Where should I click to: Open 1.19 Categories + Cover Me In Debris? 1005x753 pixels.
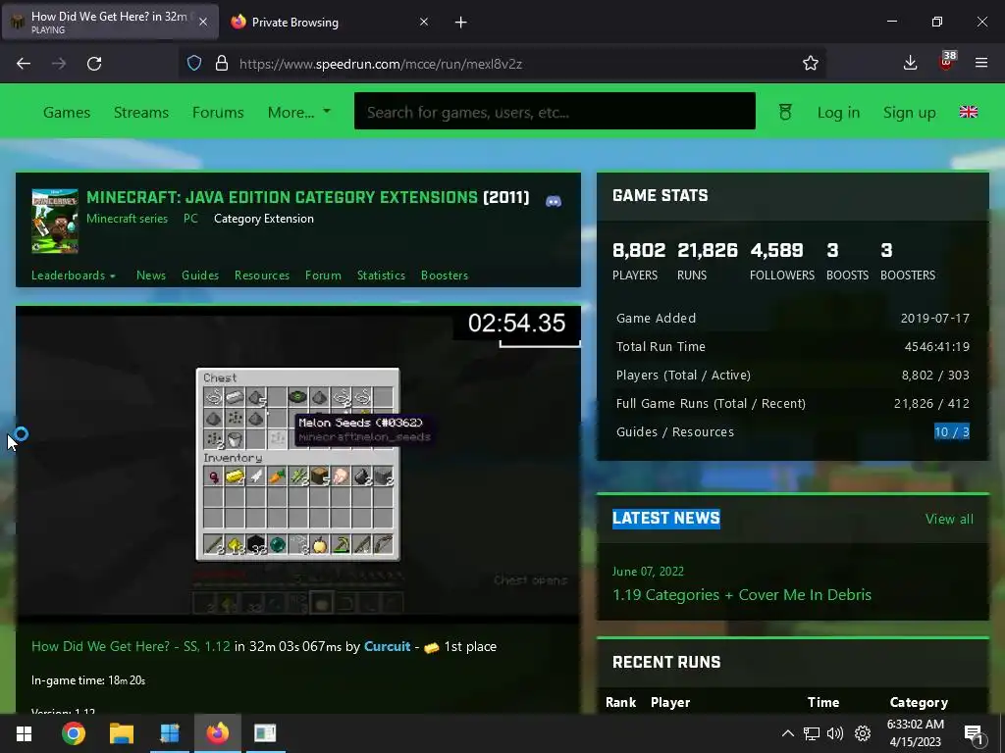(742, 595)
